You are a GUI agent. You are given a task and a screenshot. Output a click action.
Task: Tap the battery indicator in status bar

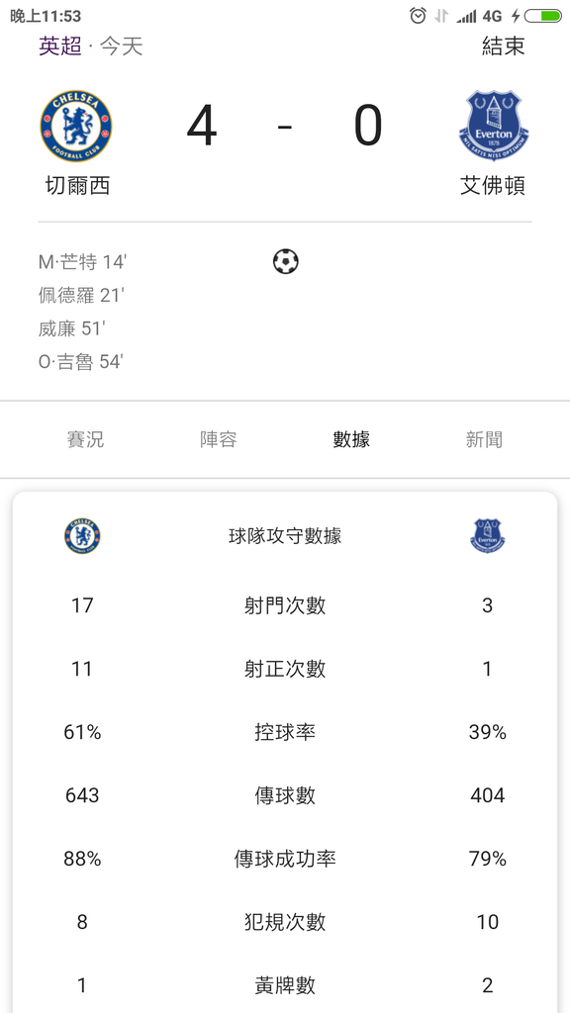click(x=542, y=16)
